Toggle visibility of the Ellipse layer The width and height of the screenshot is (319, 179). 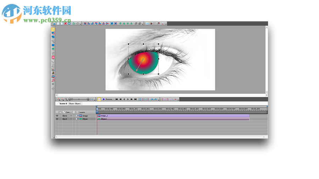pos(57,119)
